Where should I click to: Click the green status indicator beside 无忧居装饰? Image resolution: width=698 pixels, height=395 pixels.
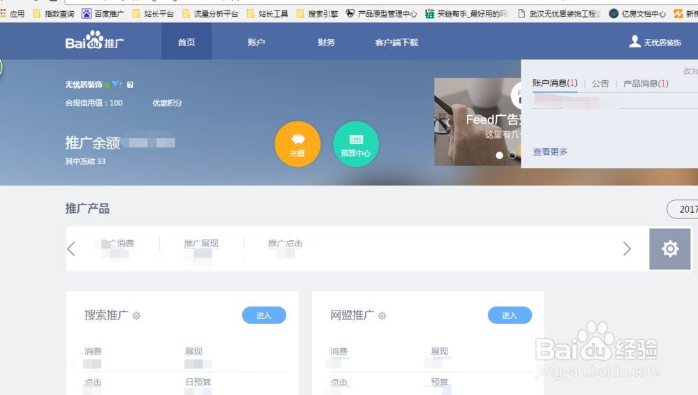(107, 84)
